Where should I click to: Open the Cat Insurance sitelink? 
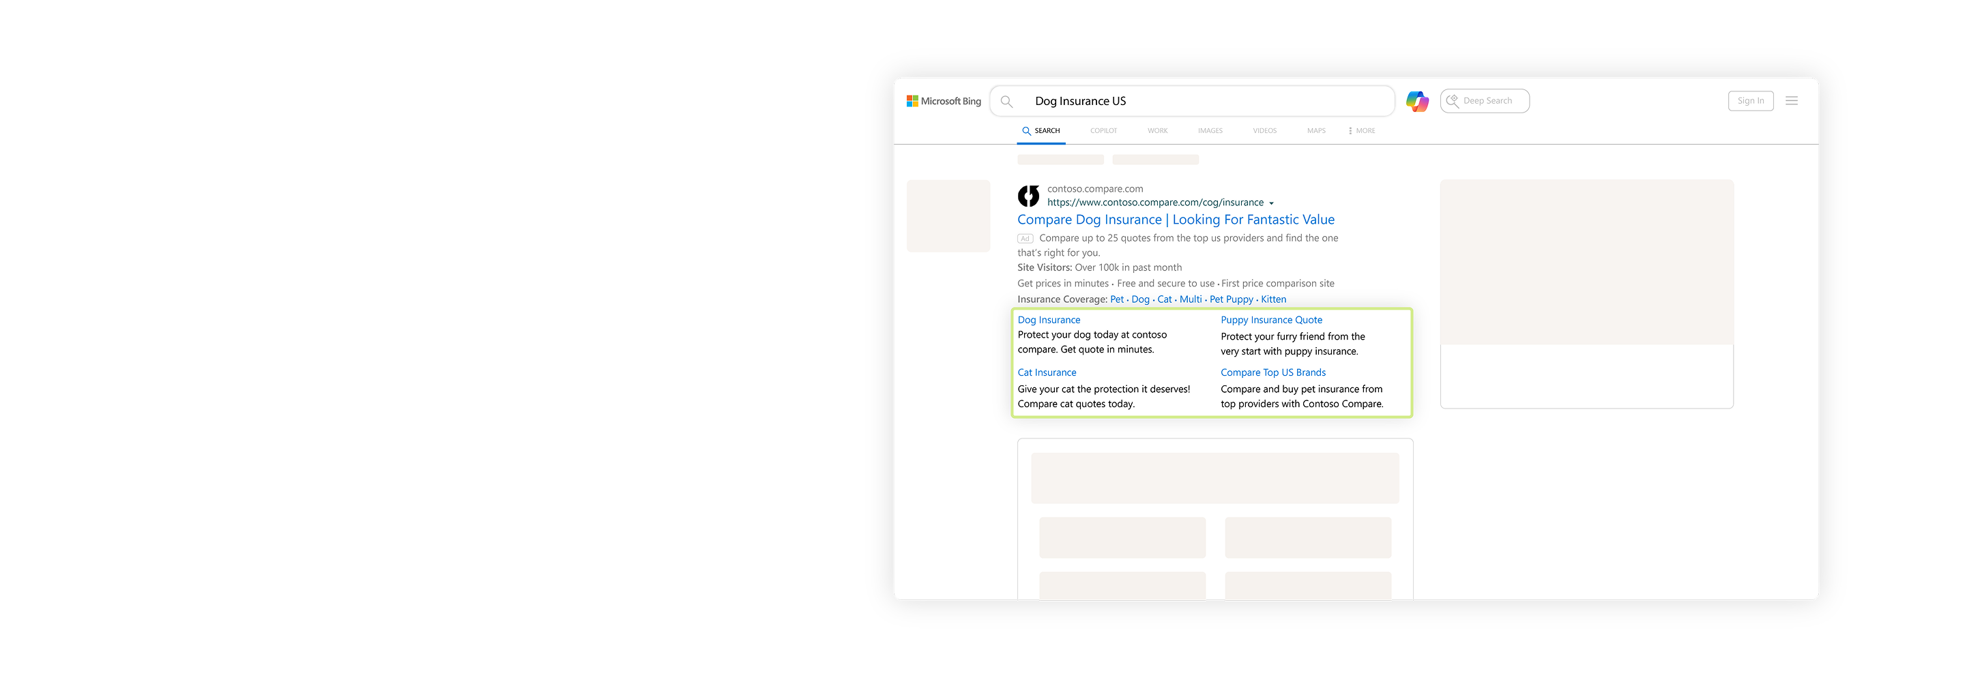1047,373
